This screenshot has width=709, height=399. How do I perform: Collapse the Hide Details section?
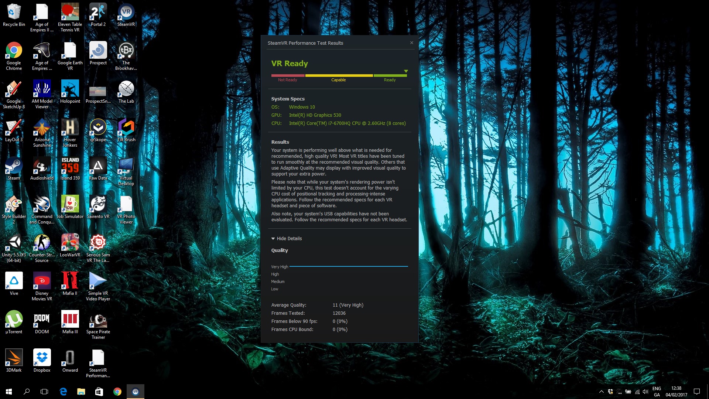pyautogui.click(x=287, y=239)
